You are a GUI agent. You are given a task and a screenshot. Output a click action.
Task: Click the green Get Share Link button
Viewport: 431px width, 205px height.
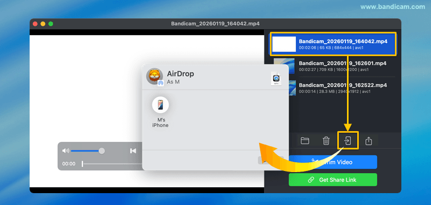[x=333, y=180]
